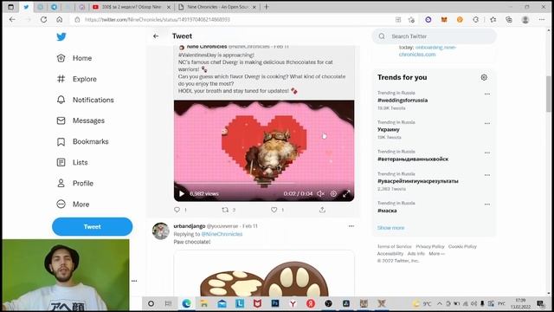This screenshot has height=312, width=554.
Task: Click the Privacy Policy footer link
Action: (430, 246)
